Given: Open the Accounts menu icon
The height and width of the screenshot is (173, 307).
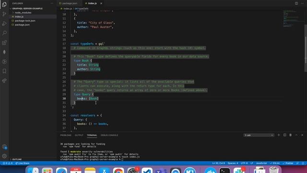Looking at the screenshot, I should tap(4, 147).
